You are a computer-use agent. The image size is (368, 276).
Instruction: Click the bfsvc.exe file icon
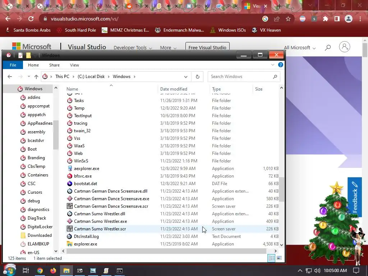70,176
